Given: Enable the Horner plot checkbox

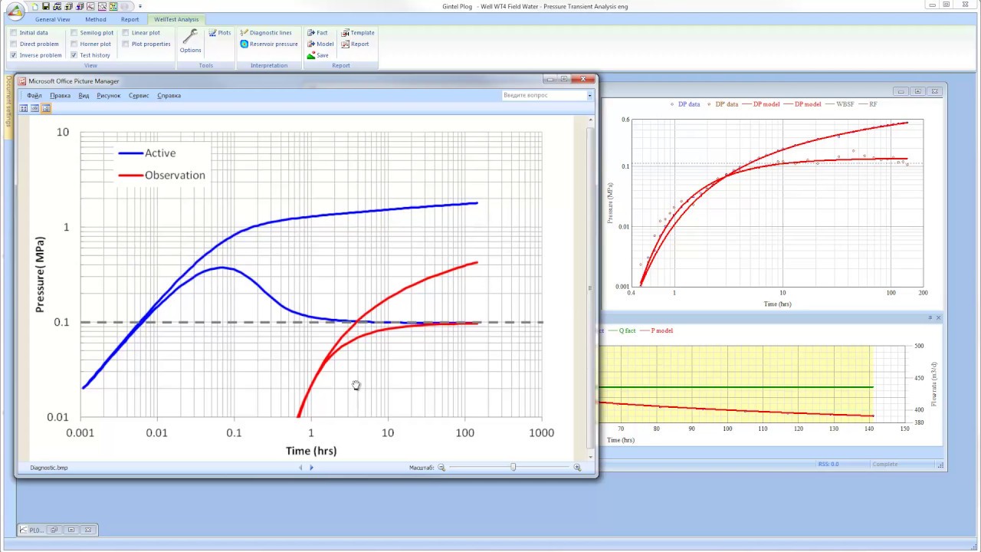Looking at the screenshot, I should 74,44.
